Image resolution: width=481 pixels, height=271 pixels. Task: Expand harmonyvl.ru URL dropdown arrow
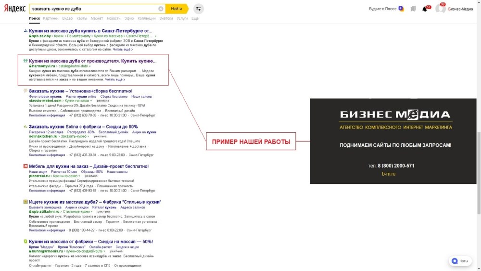point(90,66)
